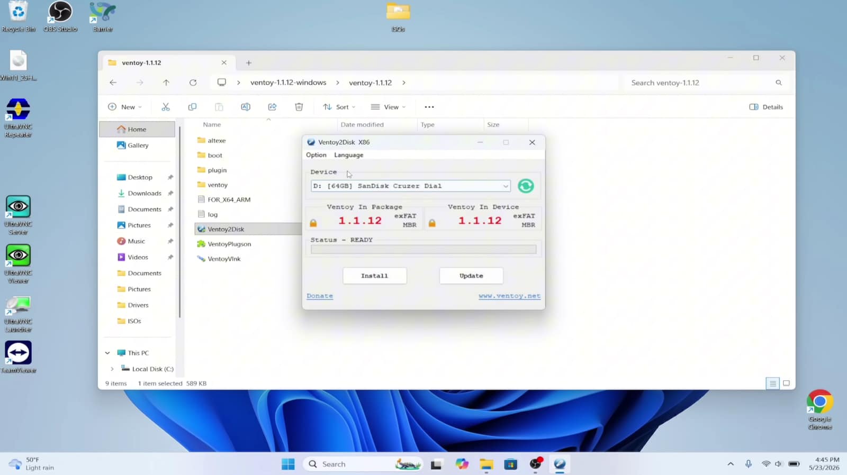Open the Language menu in Ventoy2Disk
Viewport: 847px width, 475px height.
click(348, 155)
